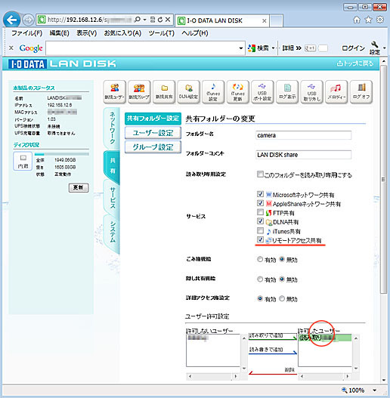Image resolution: width=390 pixels, height=398 pixels.
Task: Open the Google search box dropdown arrow
Action: pos(241,48)
